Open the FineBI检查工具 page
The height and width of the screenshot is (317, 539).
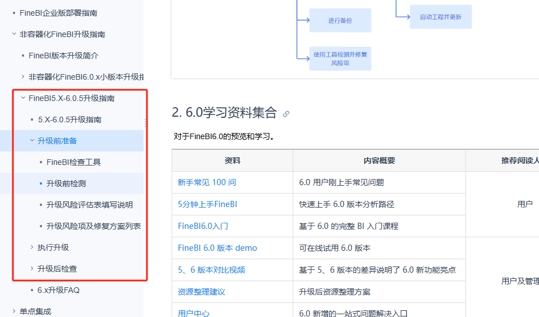(x=73, y=162)
